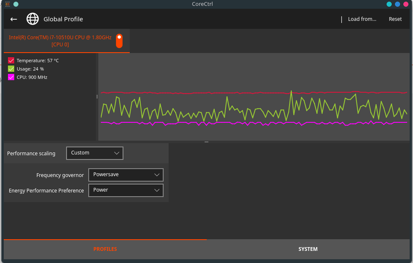
Task: Click the graph panel vertical splitter handle
Action: point(97,97)
